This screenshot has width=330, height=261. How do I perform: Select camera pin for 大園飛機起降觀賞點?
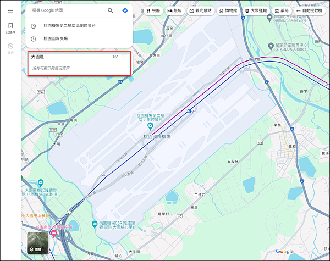[x=41, y=183]
